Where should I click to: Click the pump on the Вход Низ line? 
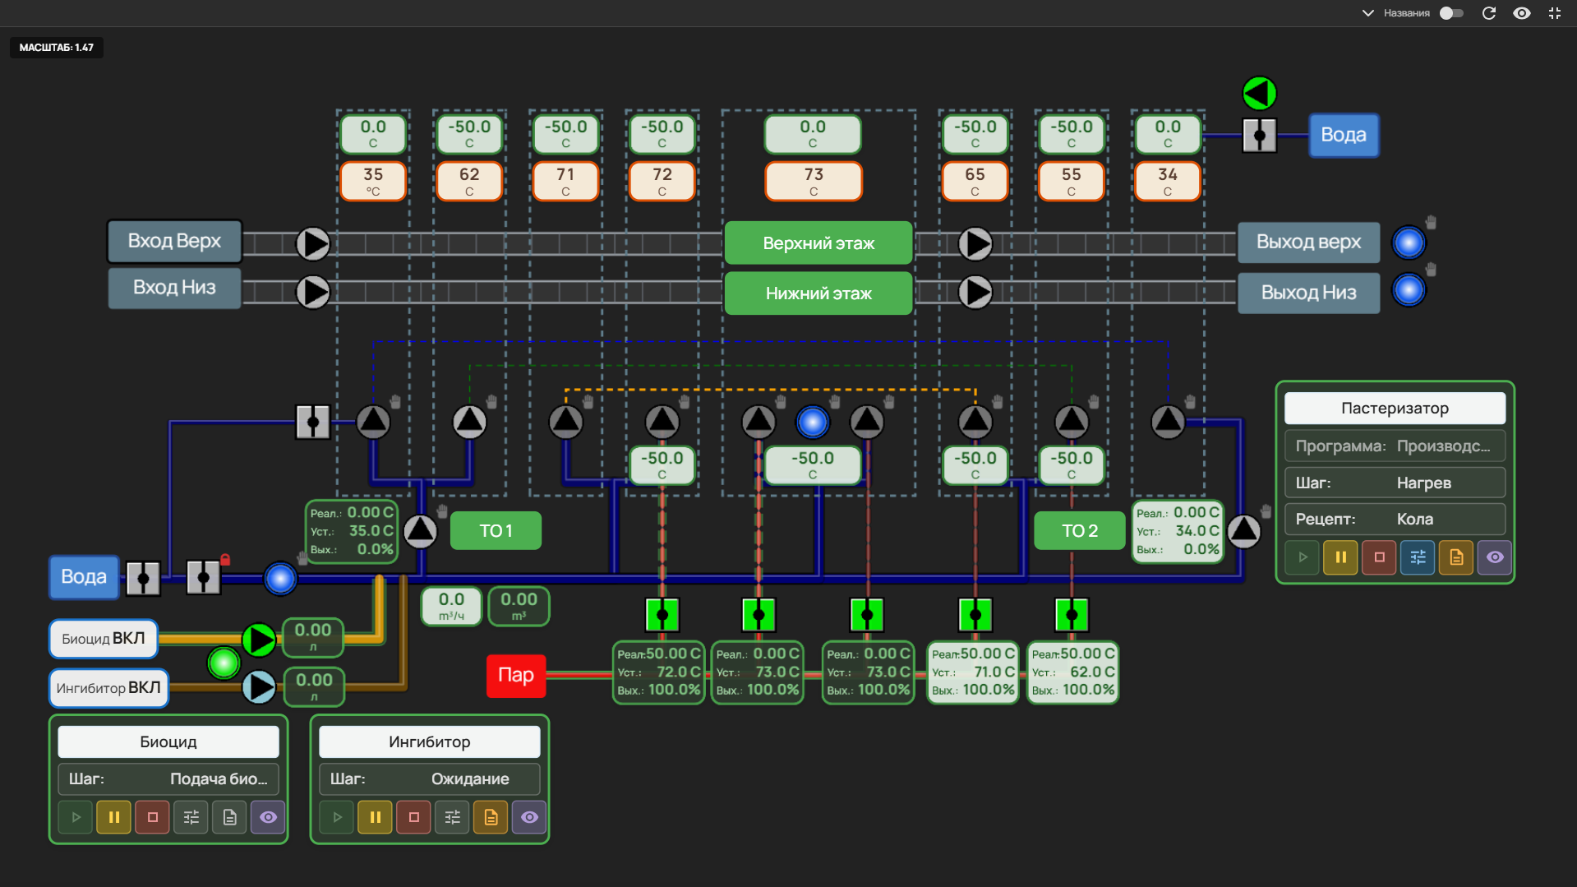click(x=312, y=292)
